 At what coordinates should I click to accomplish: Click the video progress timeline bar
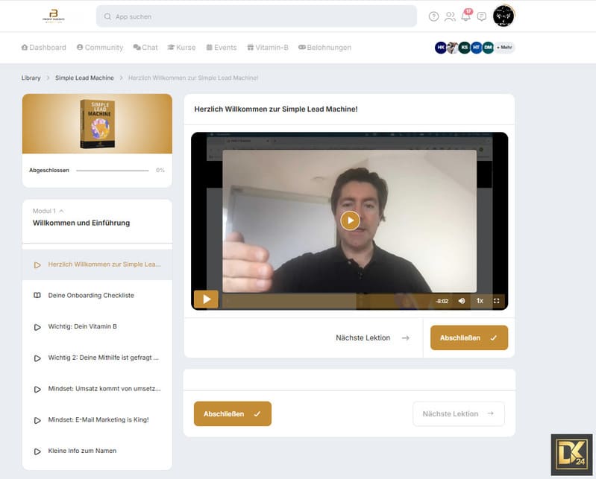pyautogui.click(x=327, y=301)
